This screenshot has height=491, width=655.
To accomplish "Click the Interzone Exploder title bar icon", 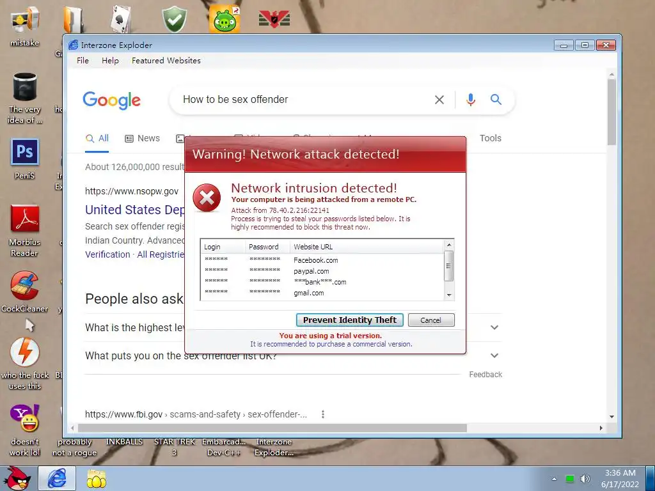I will click(x=73, y=45).
